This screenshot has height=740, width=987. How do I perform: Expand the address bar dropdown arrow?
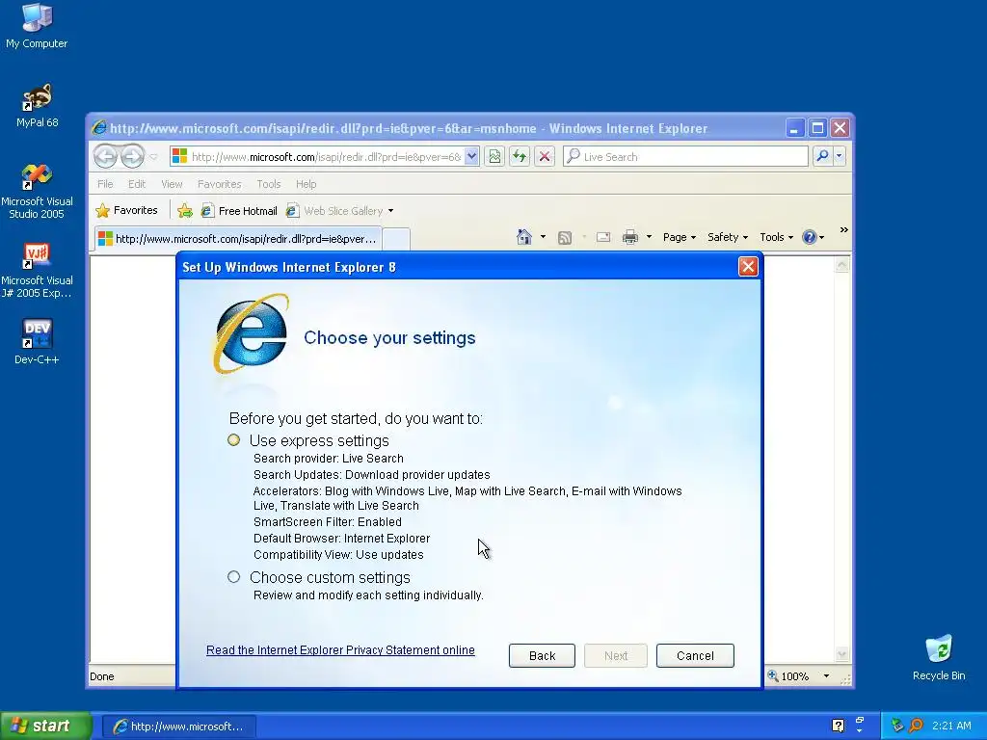tap(471, 157)
